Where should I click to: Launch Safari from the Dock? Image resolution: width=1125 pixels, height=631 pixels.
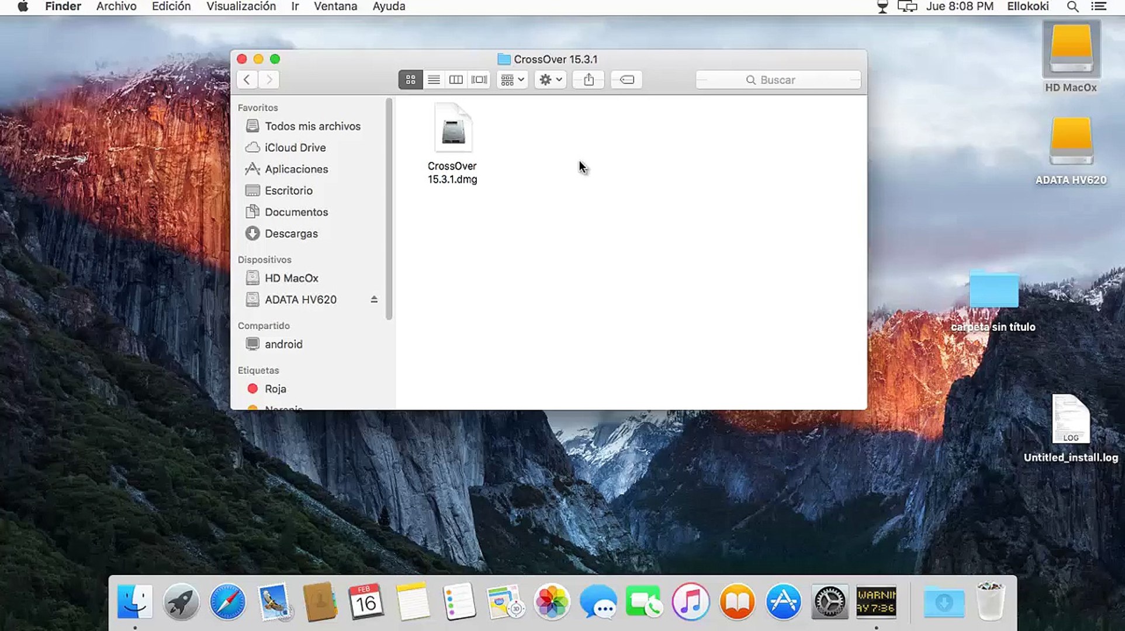tap(227, 602)
